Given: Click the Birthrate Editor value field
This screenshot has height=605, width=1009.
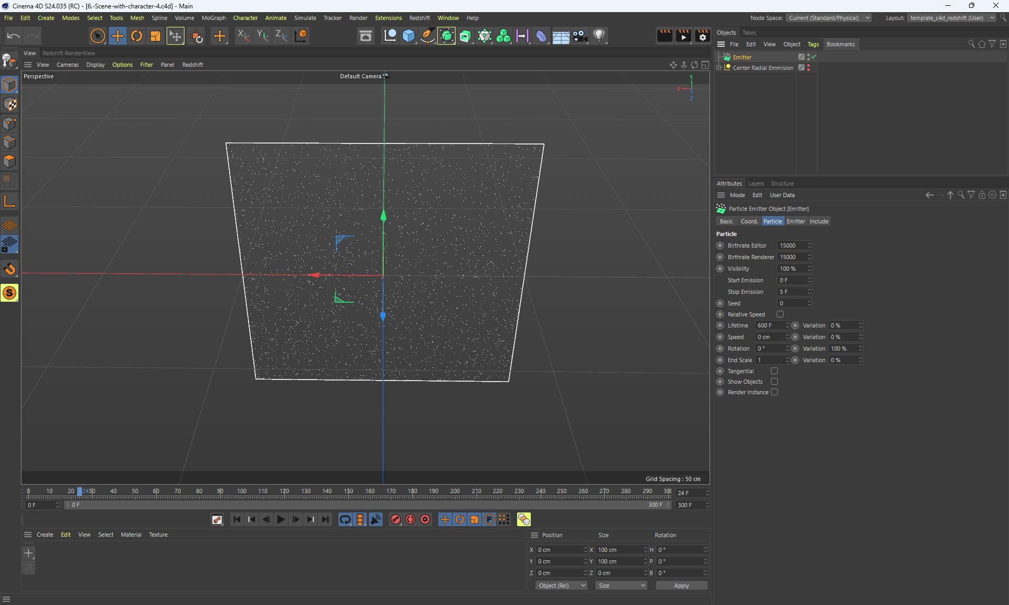Looking at the screenshot, I should [792, 245].
